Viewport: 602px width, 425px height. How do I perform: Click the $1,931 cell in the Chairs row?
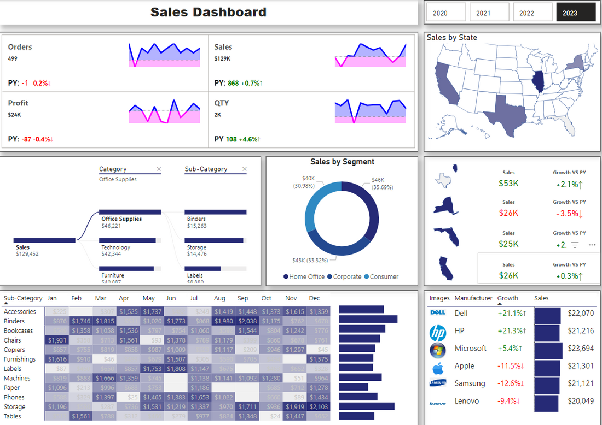[57, 340]
